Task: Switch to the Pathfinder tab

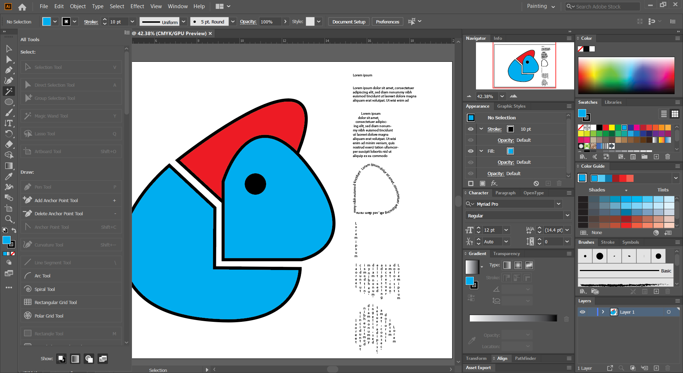Action: pyautogui.click(x=525, y=358)
